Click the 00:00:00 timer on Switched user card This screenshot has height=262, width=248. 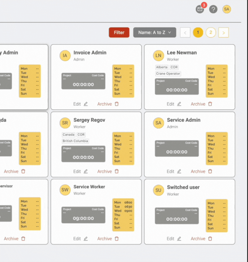coord(177,219)
